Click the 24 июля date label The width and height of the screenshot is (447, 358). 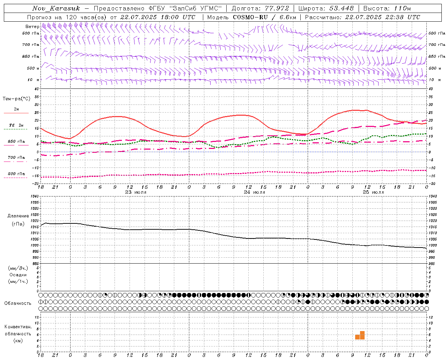click(x=255, y=192)
